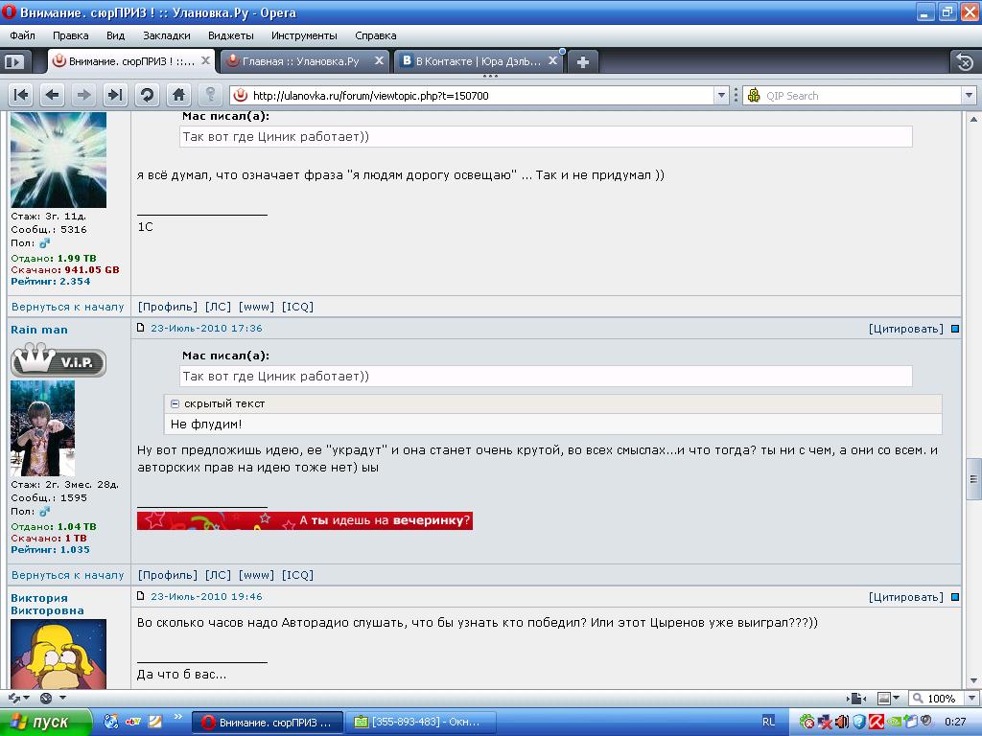
Task: Open the Правка menu
Action: [70, 35]
